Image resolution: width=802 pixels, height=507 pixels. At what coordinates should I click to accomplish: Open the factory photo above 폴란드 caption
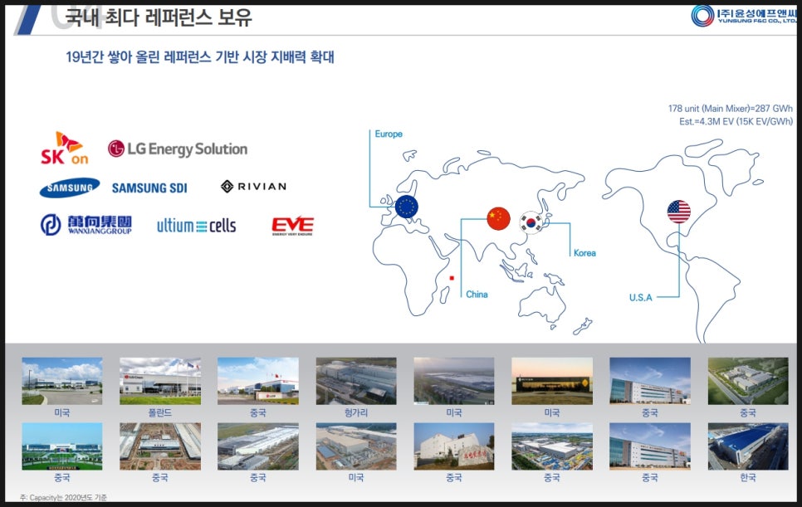(160, 381)
